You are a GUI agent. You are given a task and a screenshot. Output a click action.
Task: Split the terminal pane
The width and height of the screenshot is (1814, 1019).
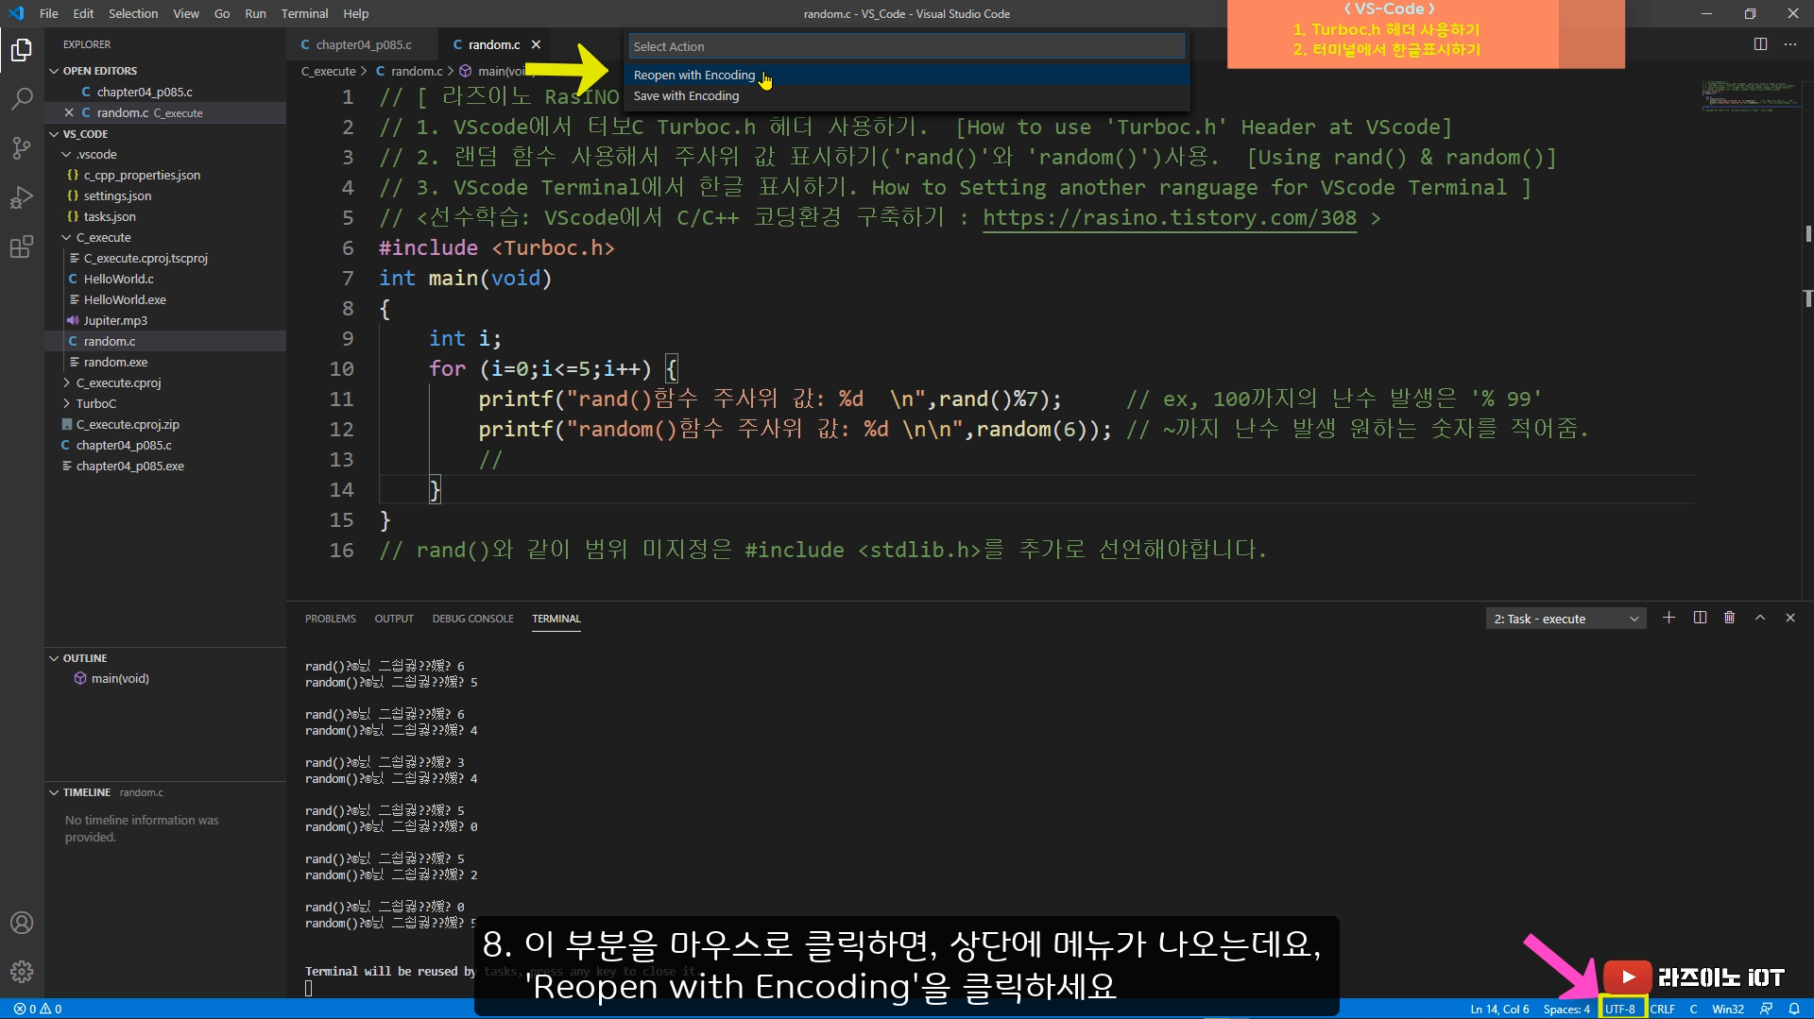point(1700,618)
